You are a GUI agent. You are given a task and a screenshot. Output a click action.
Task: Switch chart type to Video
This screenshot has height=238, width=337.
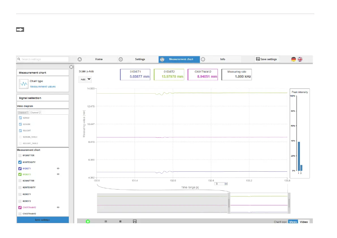point(304,222)
